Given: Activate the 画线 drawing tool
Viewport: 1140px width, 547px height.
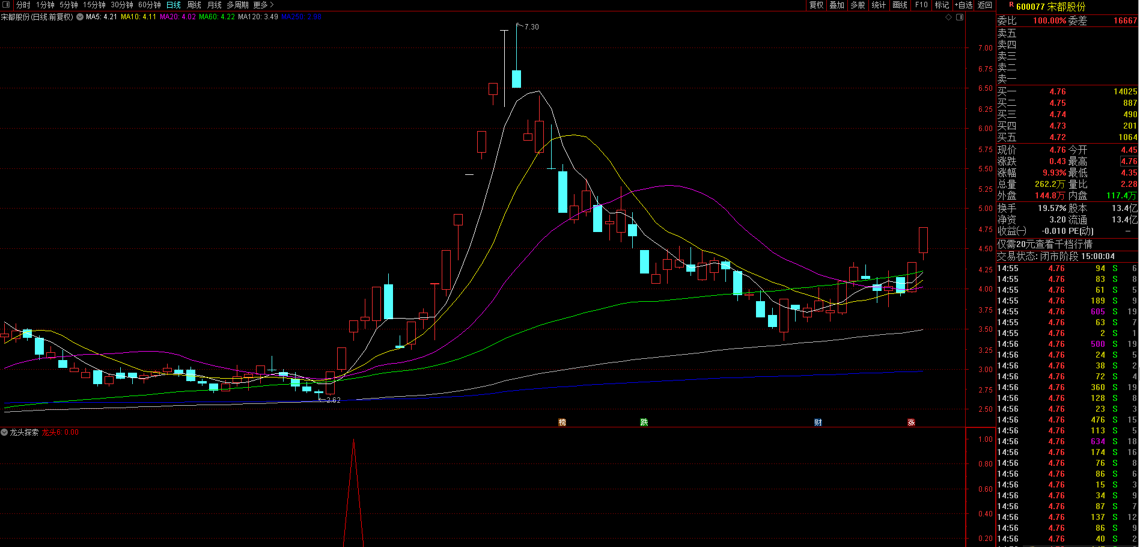Looking at the screenshot, I should pyautogui.click(x=900, y=5).
